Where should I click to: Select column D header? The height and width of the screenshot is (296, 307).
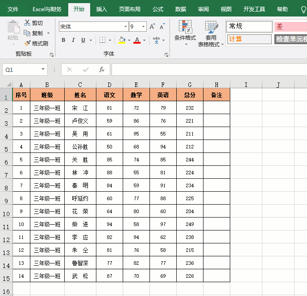click(x=109, y=85)
